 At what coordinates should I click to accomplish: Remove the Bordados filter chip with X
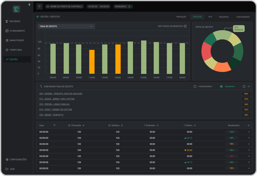129,7
